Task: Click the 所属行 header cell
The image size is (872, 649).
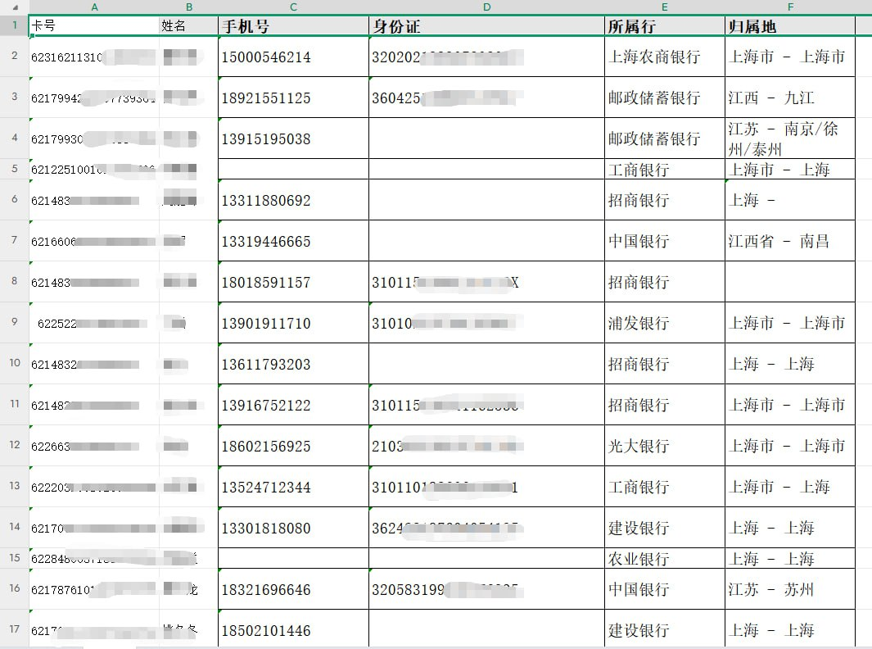Action: coord(664,26)
